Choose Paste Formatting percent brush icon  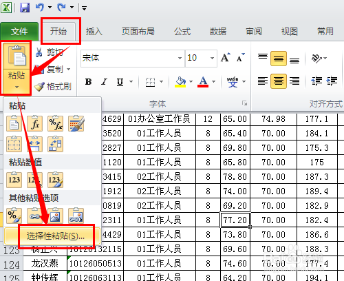click(14, 216)
